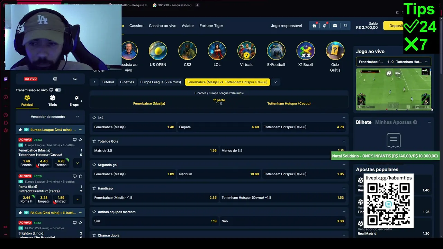Pop out the live video player
The height and width of the screenshot is (249, 443).
pos(389,73)
